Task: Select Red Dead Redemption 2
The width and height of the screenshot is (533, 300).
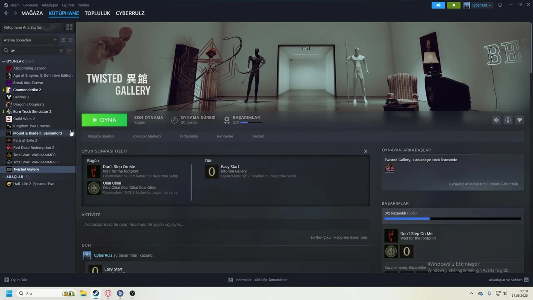Action: [x=34, y=147]
